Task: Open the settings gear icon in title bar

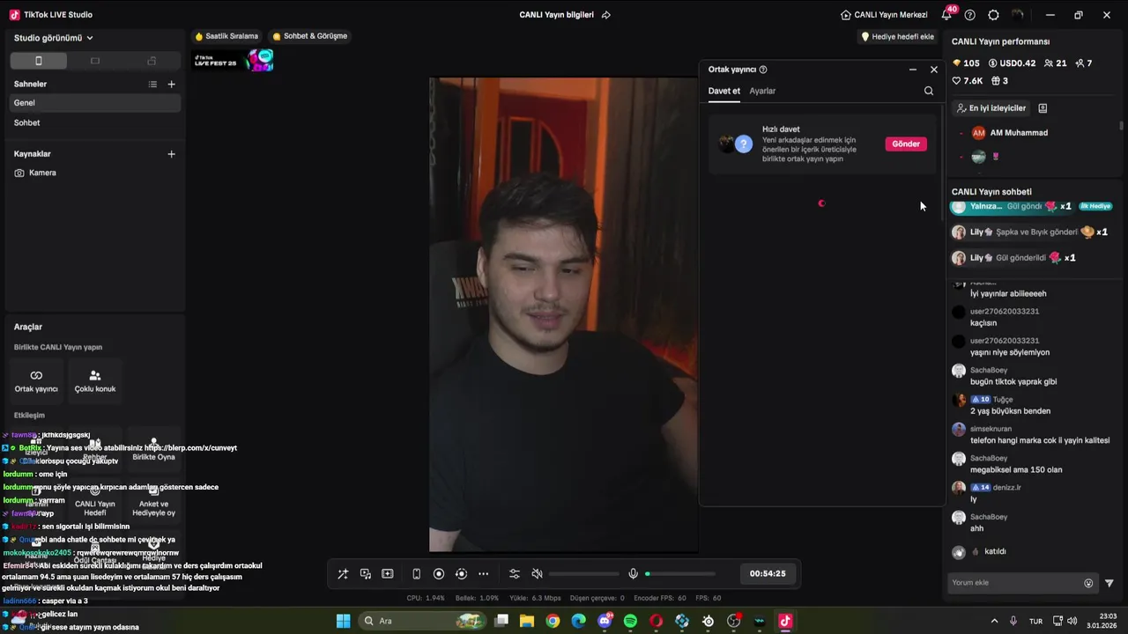Action: [994, 15]
